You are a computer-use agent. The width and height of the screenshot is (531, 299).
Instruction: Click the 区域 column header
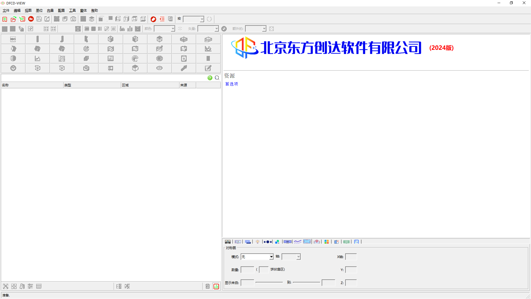(x=150, y=85)
